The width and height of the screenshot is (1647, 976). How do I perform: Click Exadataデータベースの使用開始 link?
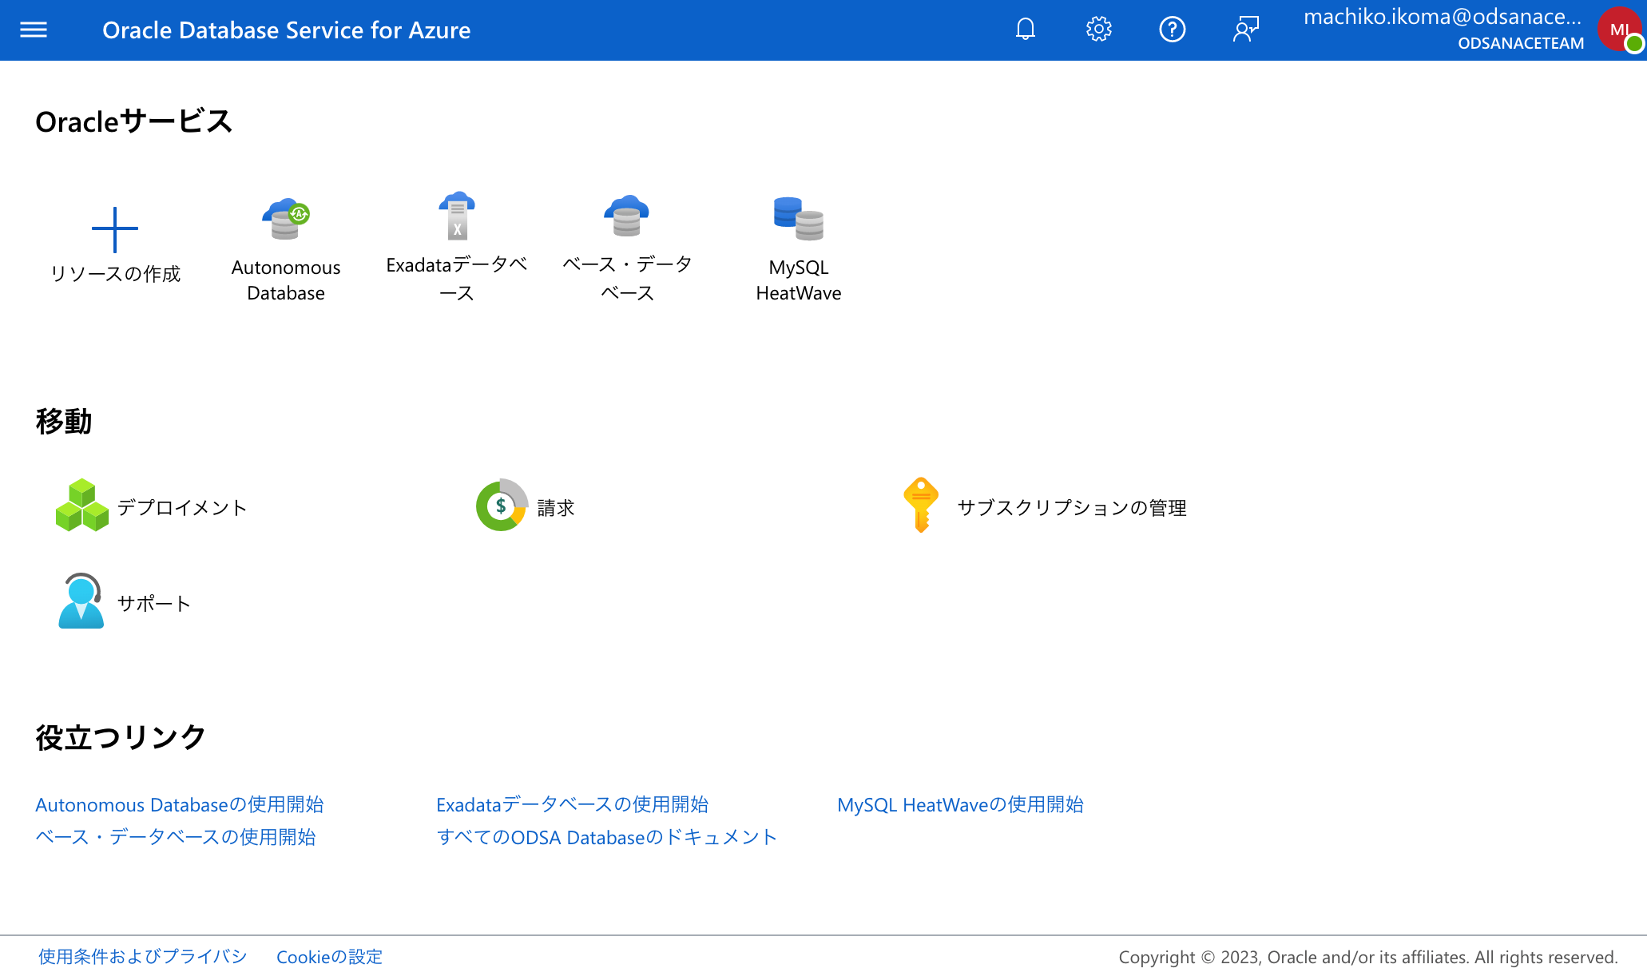click(x=572, y=804)
